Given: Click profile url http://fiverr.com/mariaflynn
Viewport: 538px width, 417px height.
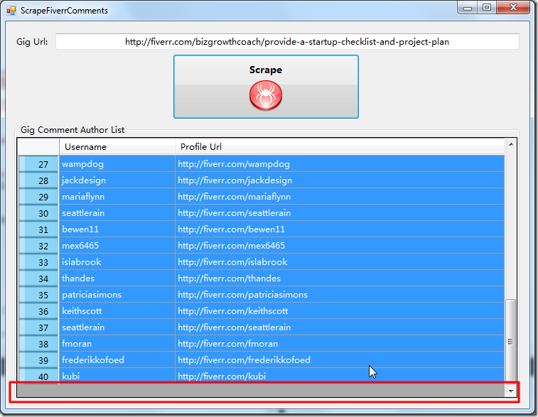Looking at the screenshot, I should click(340, 197).
